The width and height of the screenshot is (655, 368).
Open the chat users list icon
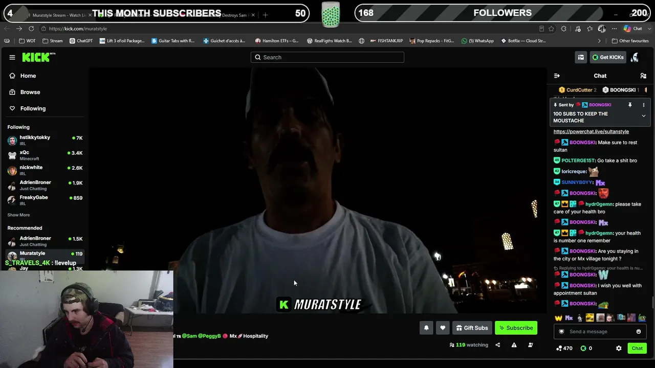pyautogui.click(x=643, y=76)
